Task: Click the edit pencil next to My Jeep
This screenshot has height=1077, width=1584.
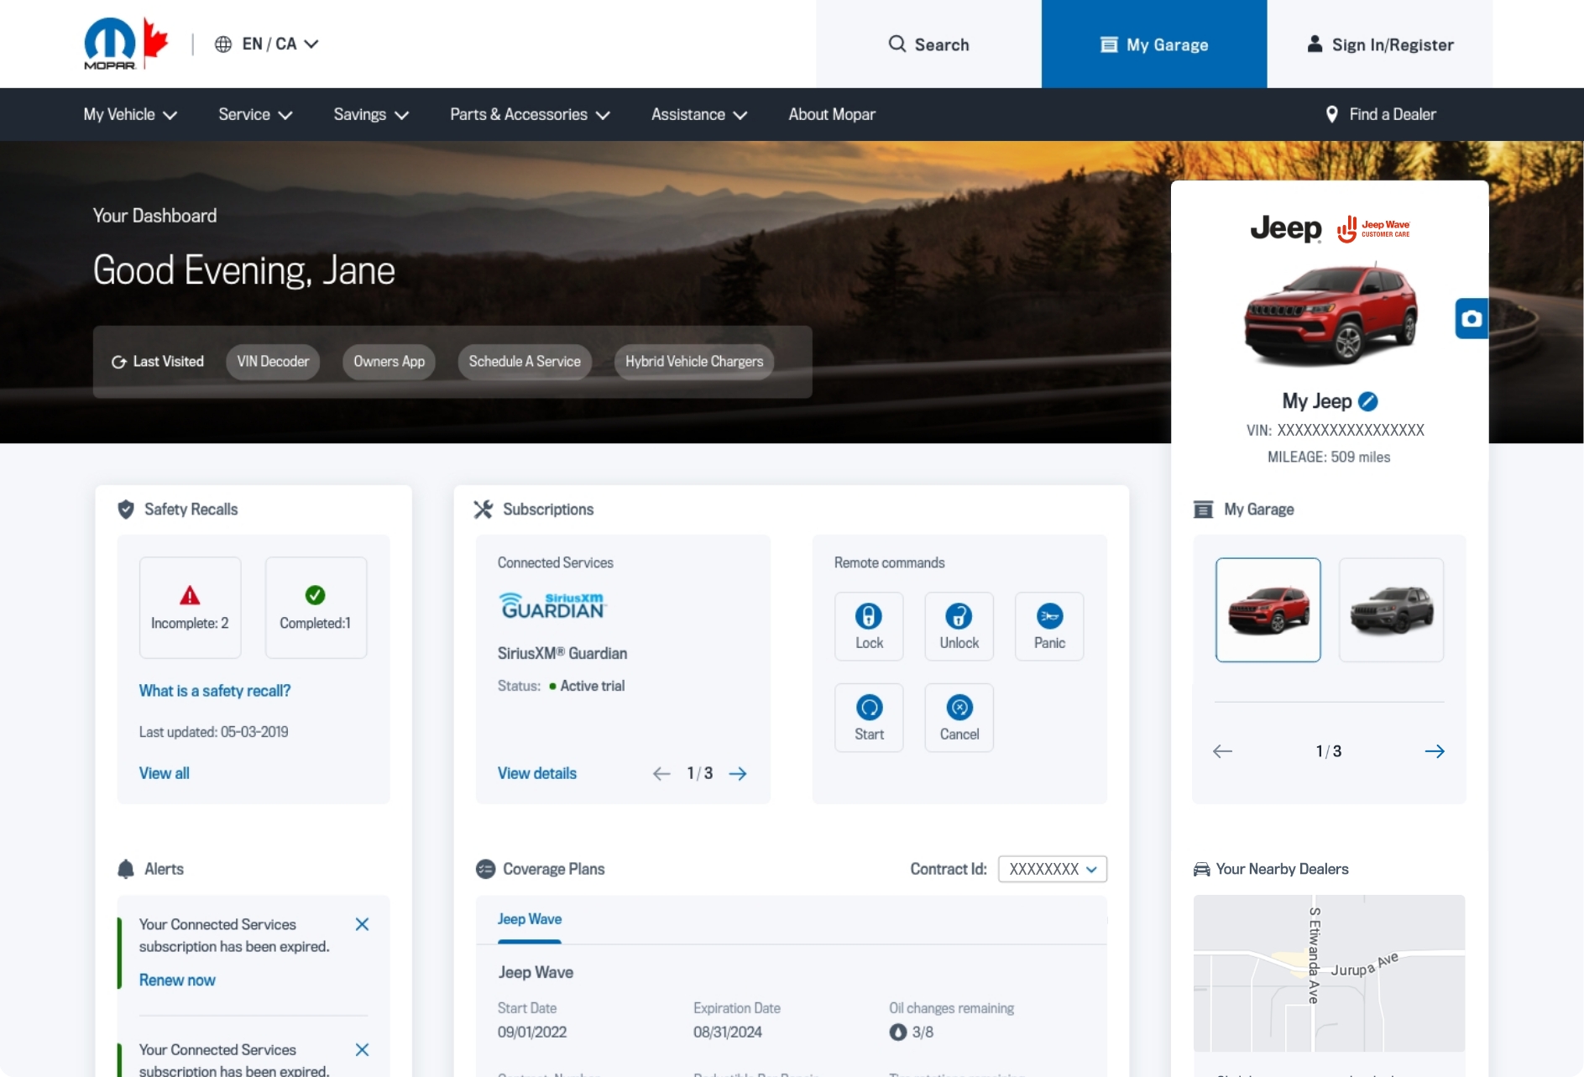Action: pos(1368,401)
